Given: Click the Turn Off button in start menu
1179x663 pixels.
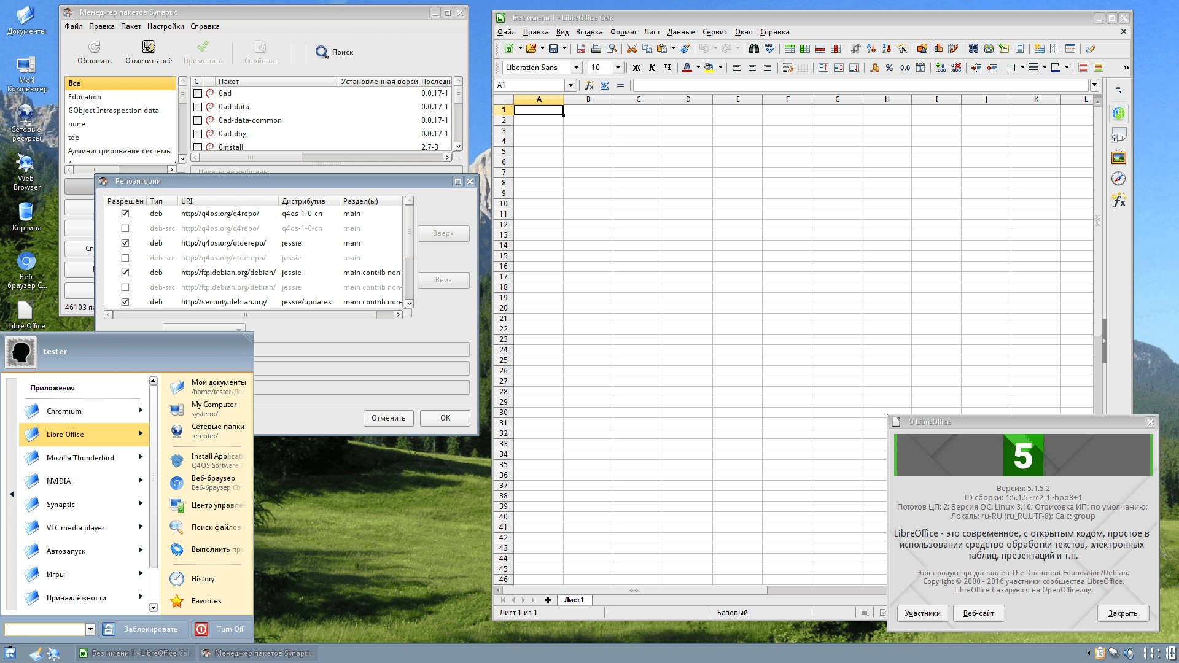Looking at the screenshot, I should pos(220,629).
